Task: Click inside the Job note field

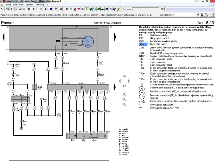Action: [x=146, y=9]
